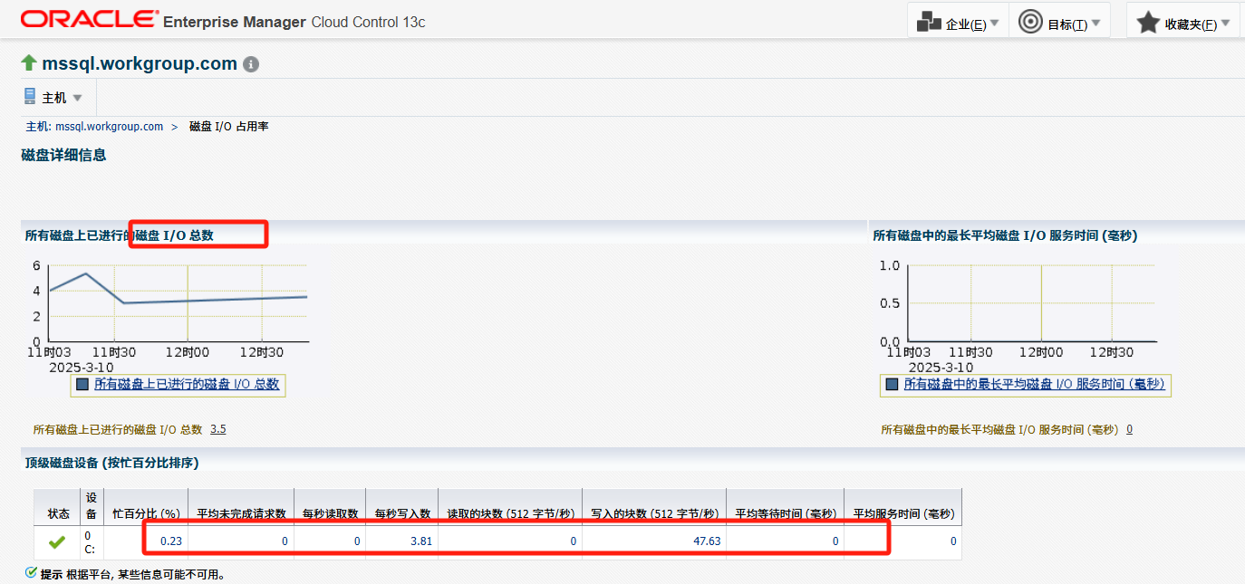Click the Oracle logo

90,19
